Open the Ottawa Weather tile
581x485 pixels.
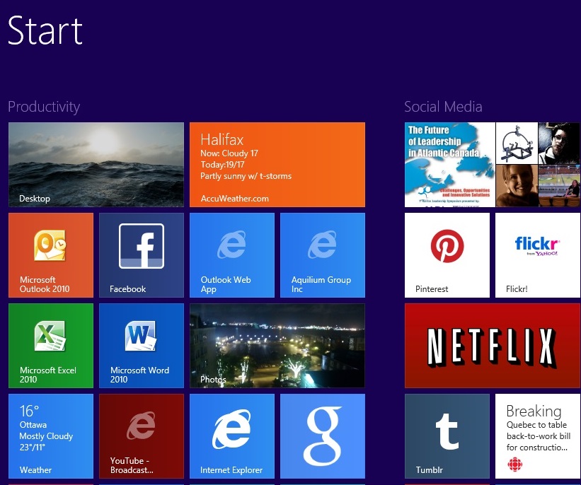(51, 436)
